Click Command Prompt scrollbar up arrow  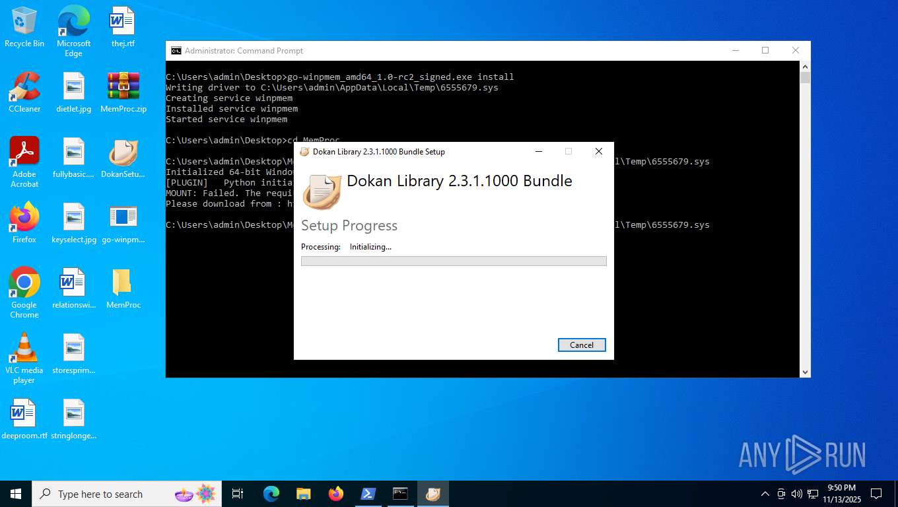pyautogui.click(x=805, y=67)
